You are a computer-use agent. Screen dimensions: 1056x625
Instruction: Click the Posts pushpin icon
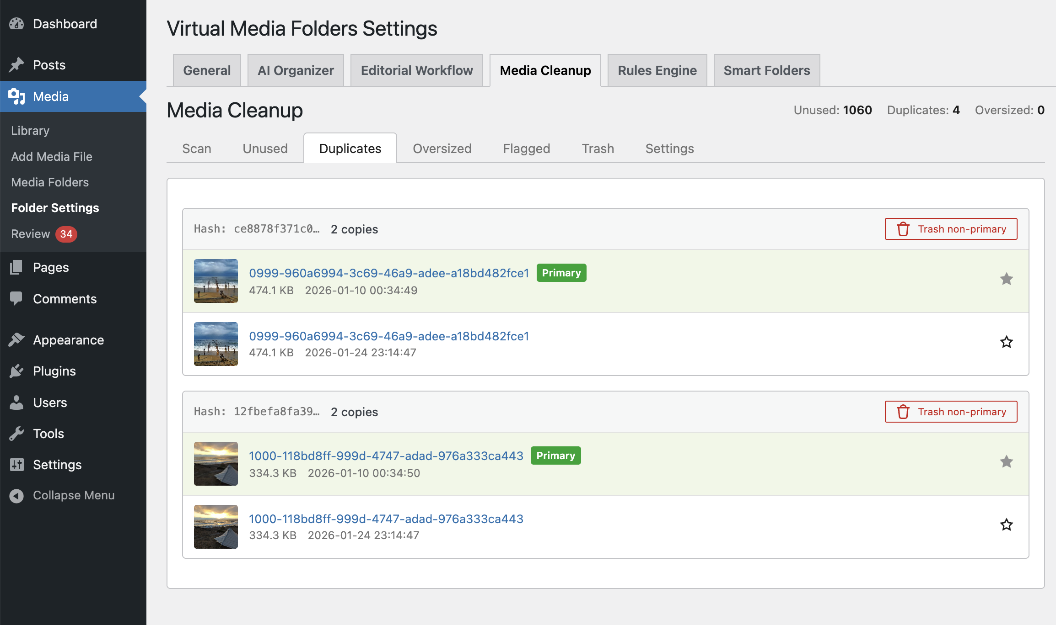(16, 65)
